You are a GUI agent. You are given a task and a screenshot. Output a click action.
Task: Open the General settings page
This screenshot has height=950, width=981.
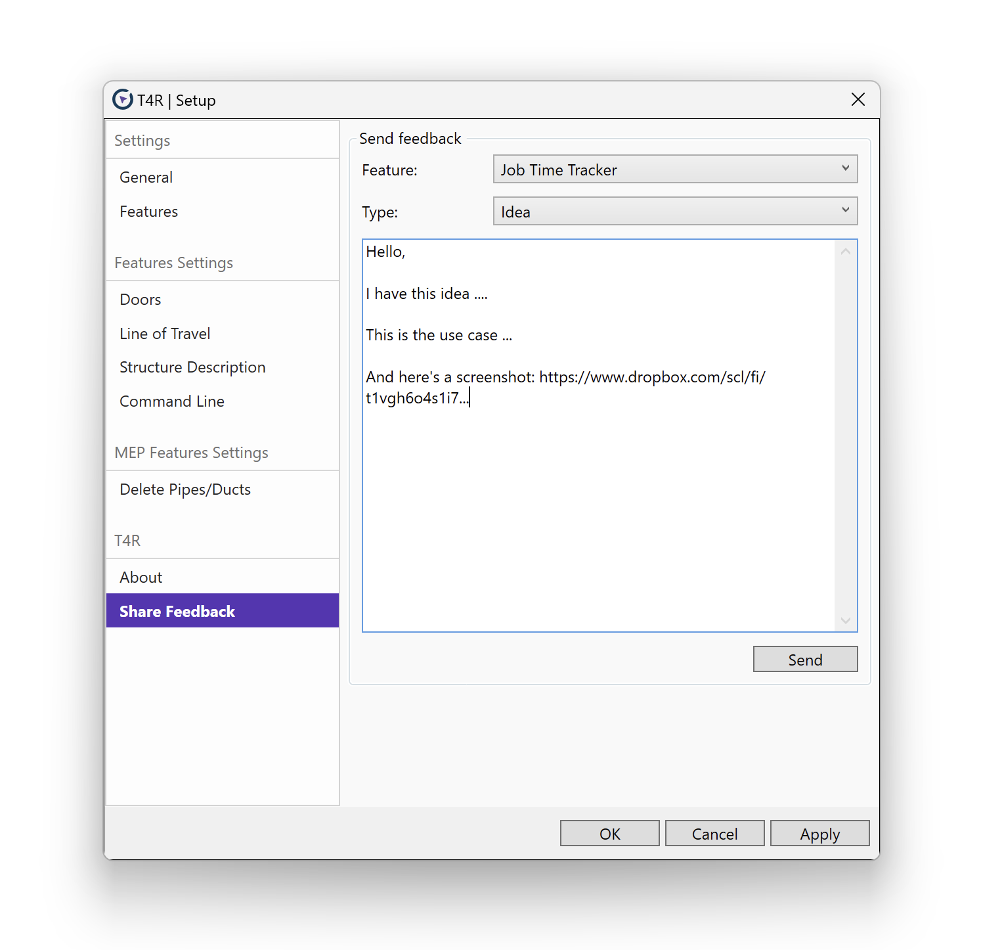(146, 177)
